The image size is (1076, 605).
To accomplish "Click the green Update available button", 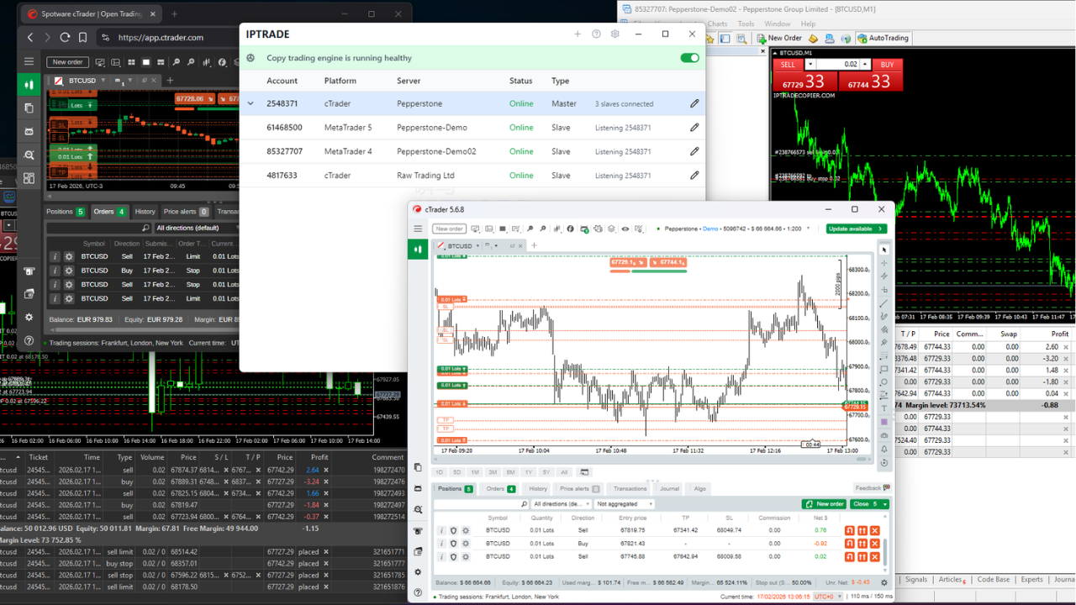I will 856,229.
